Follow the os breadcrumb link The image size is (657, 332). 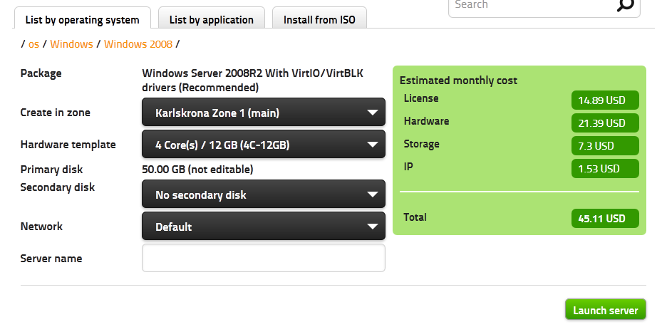[33, 44]
